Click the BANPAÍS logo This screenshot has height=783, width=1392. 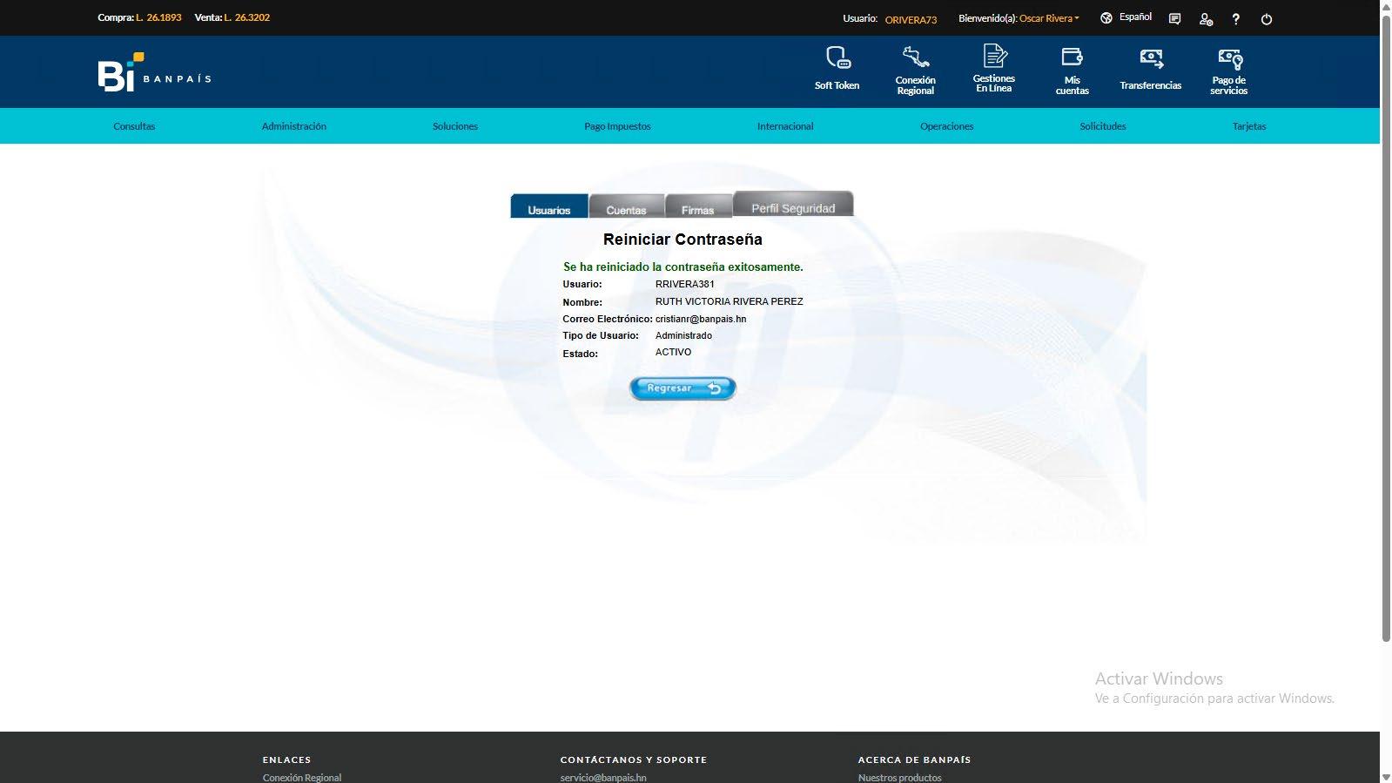coord(154,71)
